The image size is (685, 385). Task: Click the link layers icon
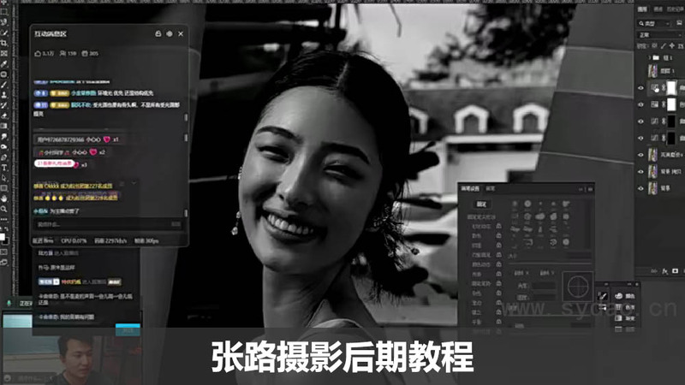pyautogui.click(x=654, y=271)
